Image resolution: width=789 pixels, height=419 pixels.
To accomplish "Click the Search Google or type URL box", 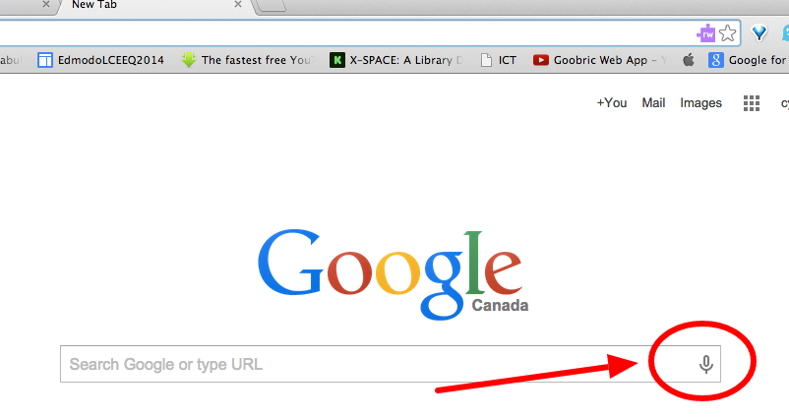I will pyautogui.click(x=390, y=364).
